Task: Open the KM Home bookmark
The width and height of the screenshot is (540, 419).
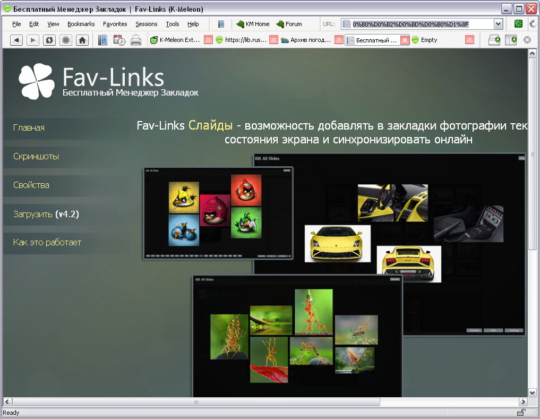Action: click(253, 24)
